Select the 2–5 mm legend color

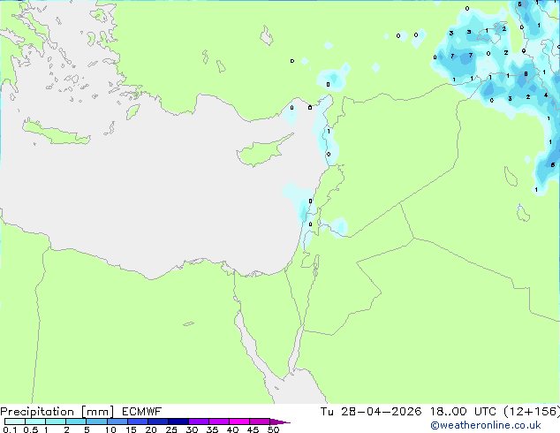(76, 422)
